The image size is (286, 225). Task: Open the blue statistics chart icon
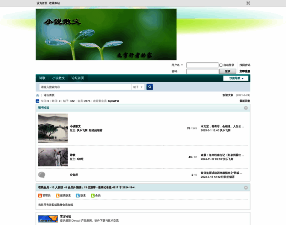click(x=37, y=101)
